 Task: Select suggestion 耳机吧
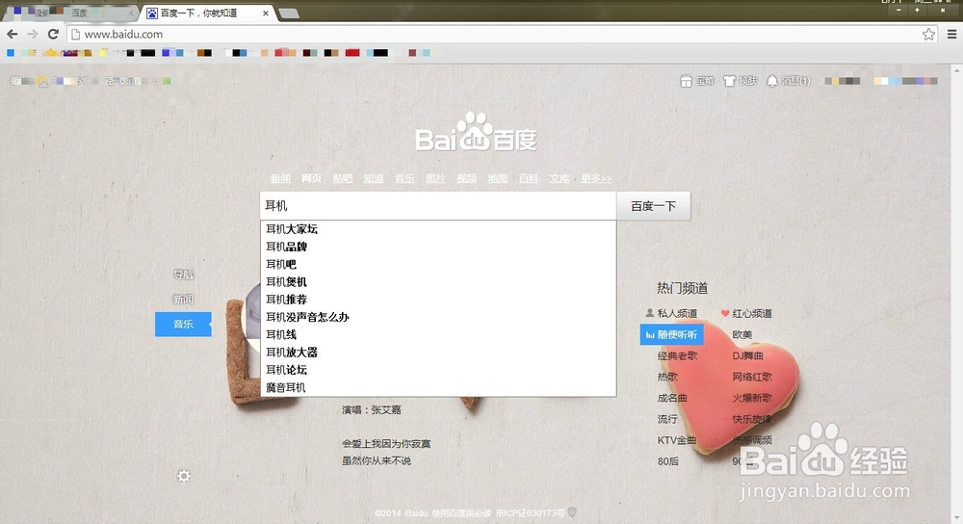[x=438, y=264]
